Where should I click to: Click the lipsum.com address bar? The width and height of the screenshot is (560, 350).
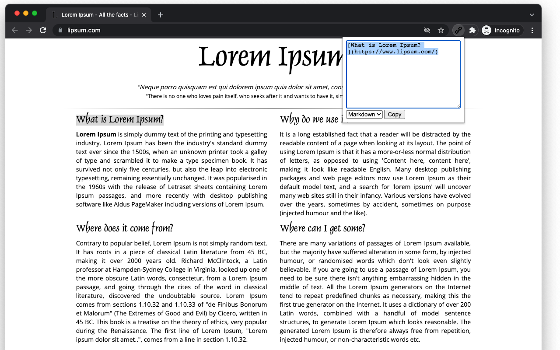(x=219, y=30)
